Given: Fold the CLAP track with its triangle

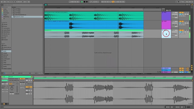Looking at the screenshot, I should tap(162, 21).
